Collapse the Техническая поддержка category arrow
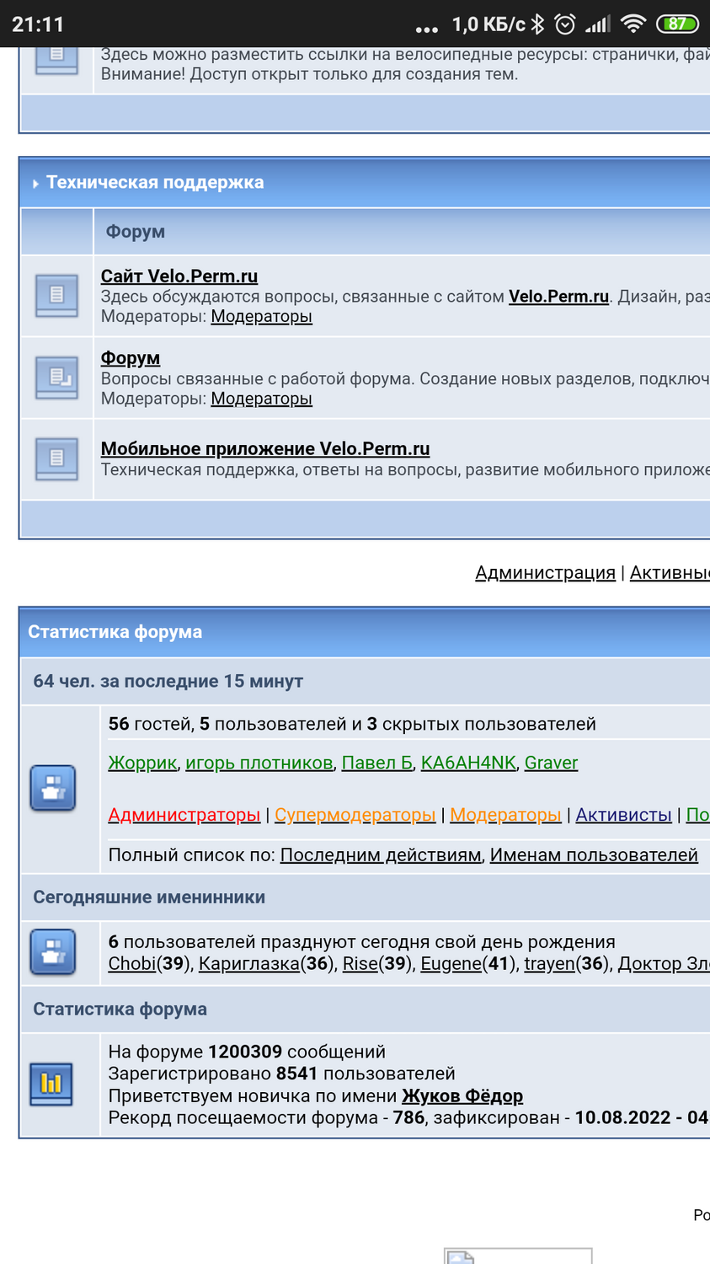The height and width of the screenshot is (1264, 710). click(x=35, y=183)
